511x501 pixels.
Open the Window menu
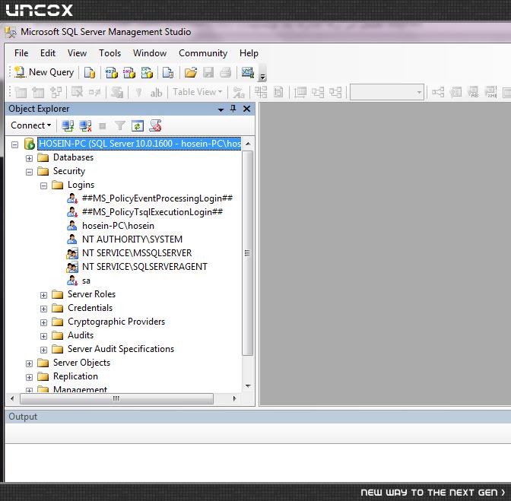tap(150, 53)
